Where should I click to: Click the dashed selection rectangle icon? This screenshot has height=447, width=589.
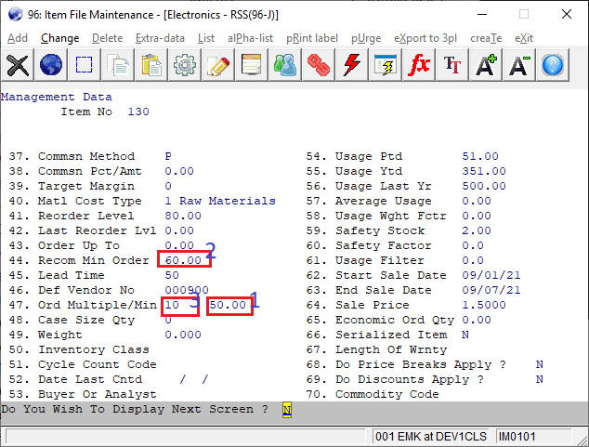(x=85, y=65)
